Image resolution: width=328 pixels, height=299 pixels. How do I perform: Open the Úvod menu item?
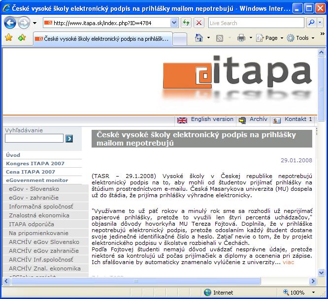[13, 155]
